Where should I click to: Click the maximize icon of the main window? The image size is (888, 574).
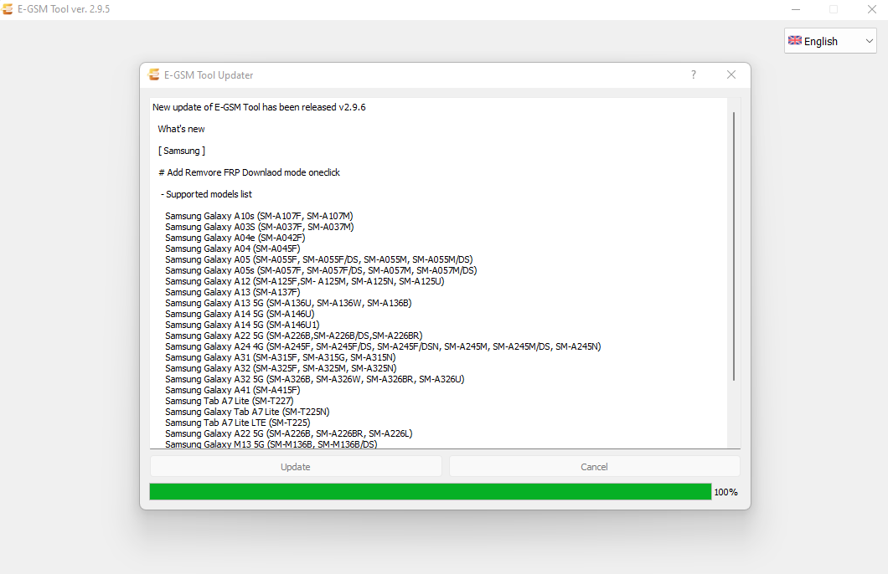coord(833,9)
